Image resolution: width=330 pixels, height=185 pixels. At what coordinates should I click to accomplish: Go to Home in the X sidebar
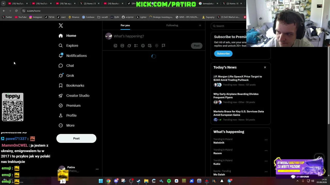[x=68, y=36]
